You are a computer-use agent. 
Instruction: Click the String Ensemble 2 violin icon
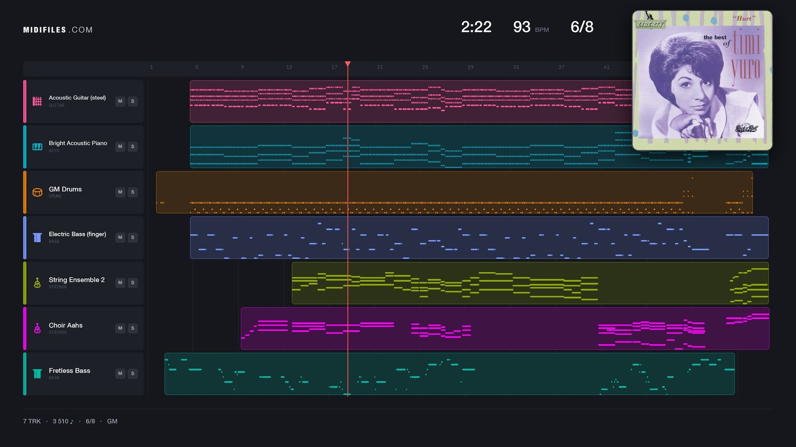37,283
